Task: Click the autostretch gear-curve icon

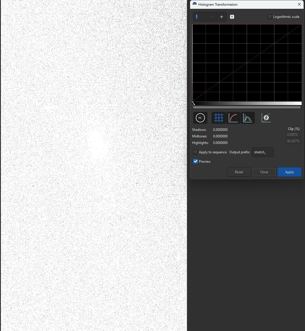Action: pos(266,118)
